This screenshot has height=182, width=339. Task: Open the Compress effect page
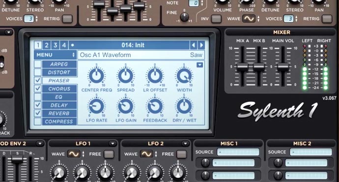pos(59,121)
